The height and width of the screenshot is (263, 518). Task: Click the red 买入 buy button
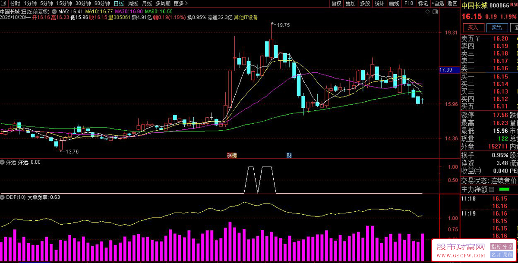click(473, 27)
